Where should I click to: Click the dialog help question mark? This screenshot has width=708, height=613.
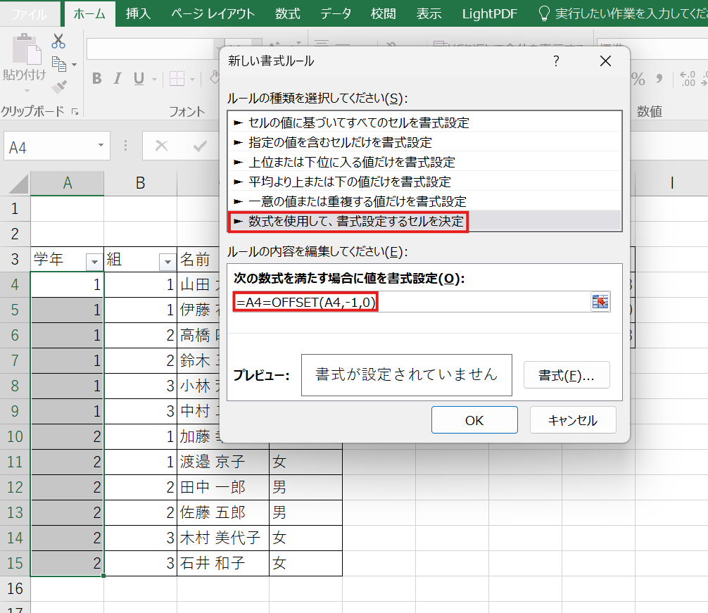click(556, 61)
